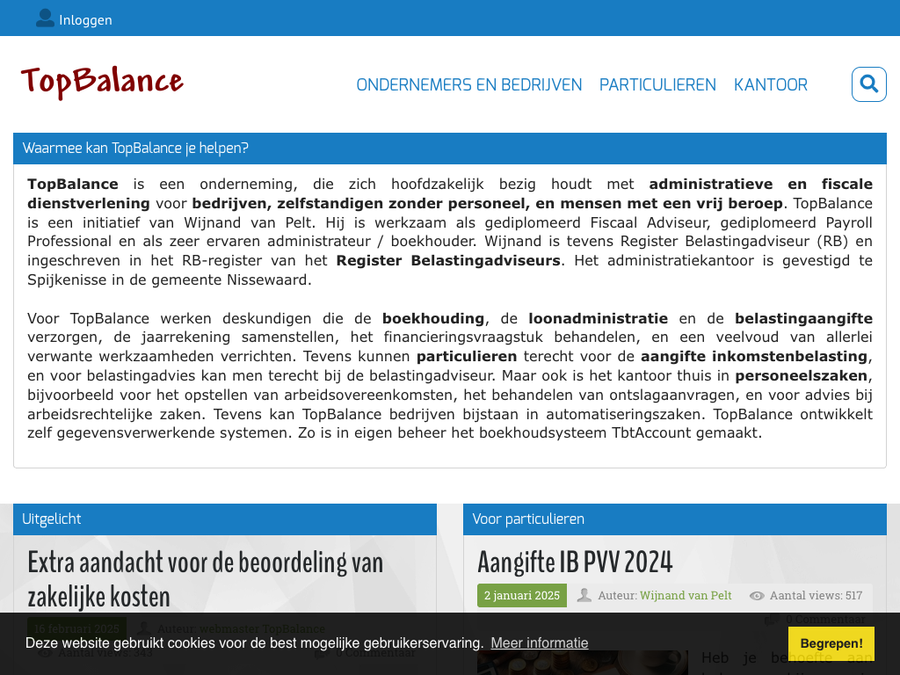Open article 'Aangifte IB PVV 2024'

pos(575,562)
